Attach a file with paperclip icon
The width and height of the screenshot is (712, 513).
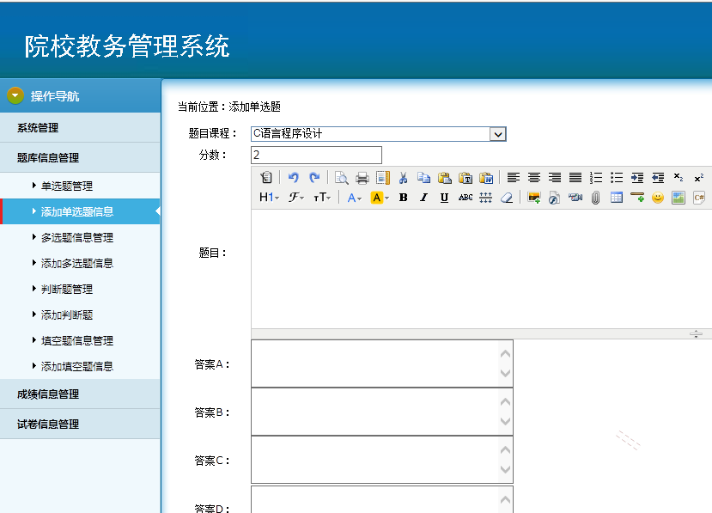point(596,198)
